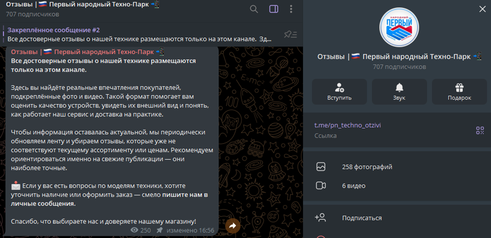
Task: Click the video camera icon
Action: pyautogui.click(x=321, y=186)
